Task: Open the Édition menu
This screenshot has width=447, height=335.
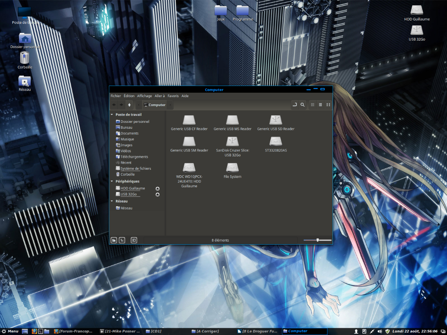Action: (129, 96)
